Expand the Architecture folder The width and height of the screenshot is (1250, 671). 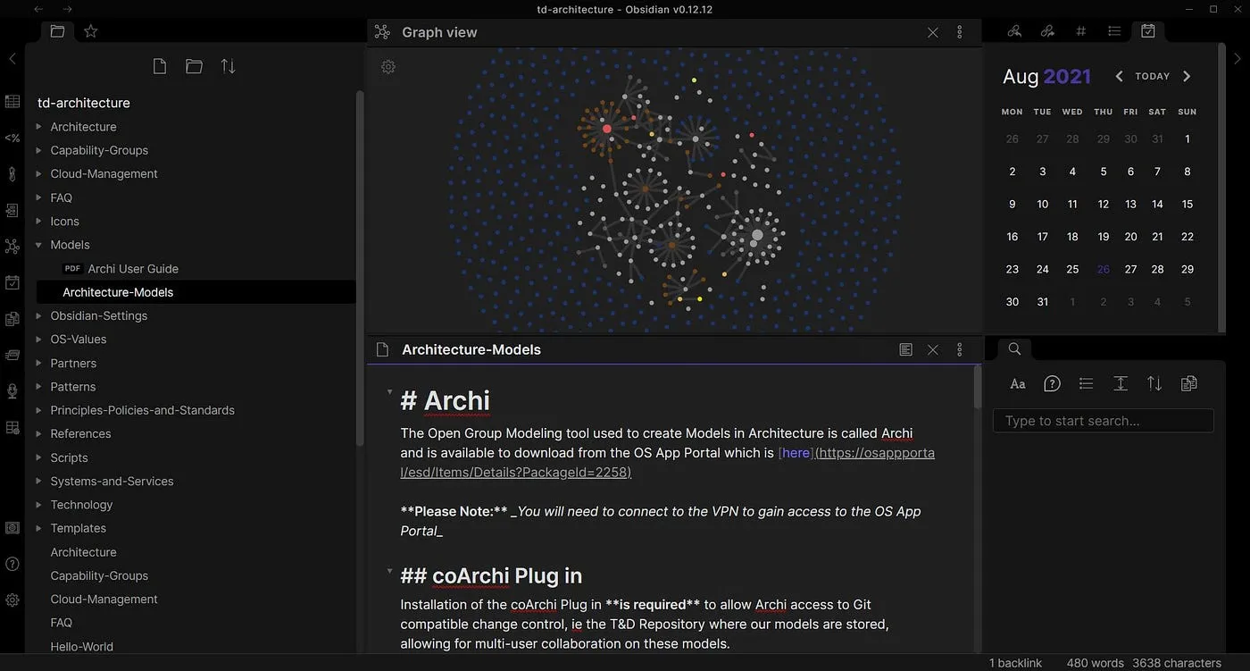(x=38, y=127)
